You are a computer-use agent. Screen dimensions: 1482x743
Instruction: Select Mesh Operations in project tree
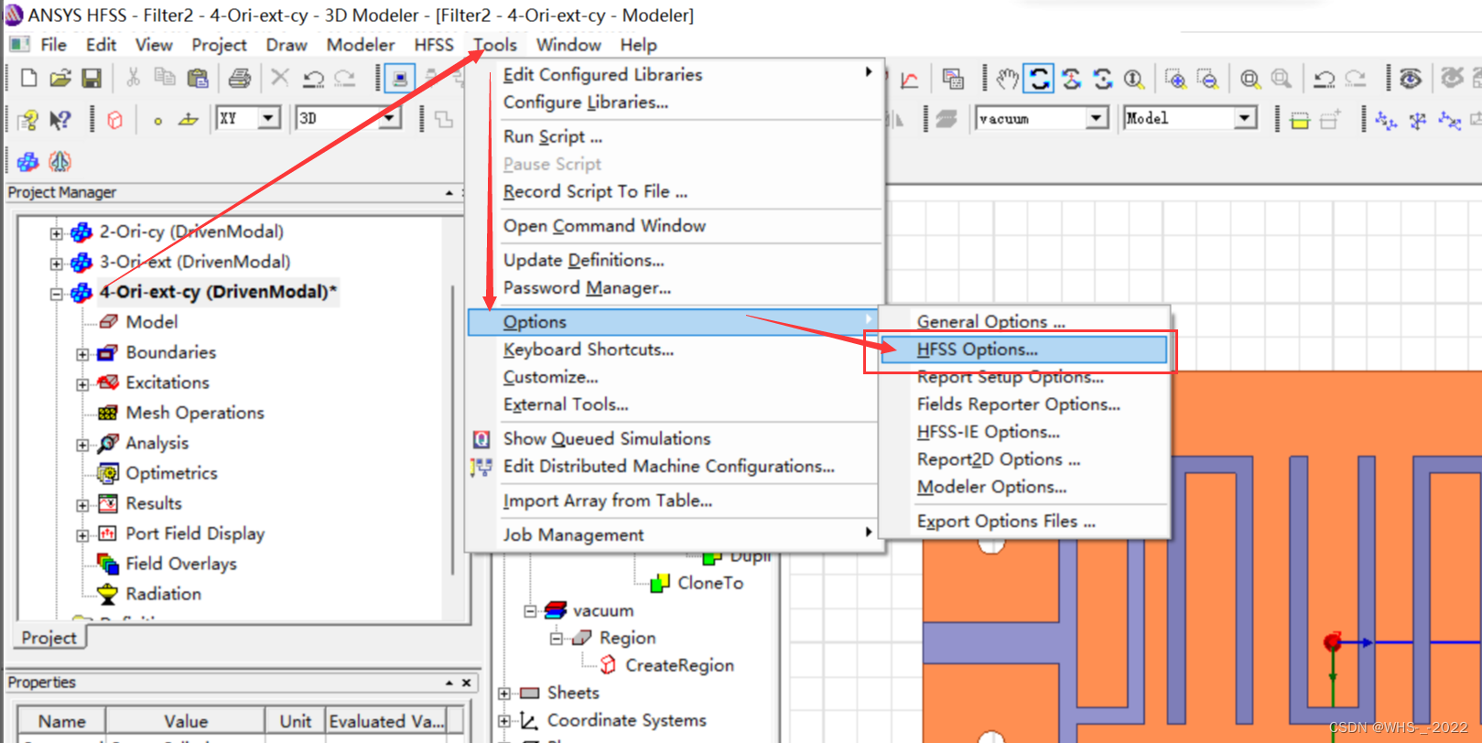[x=195, y=413]
